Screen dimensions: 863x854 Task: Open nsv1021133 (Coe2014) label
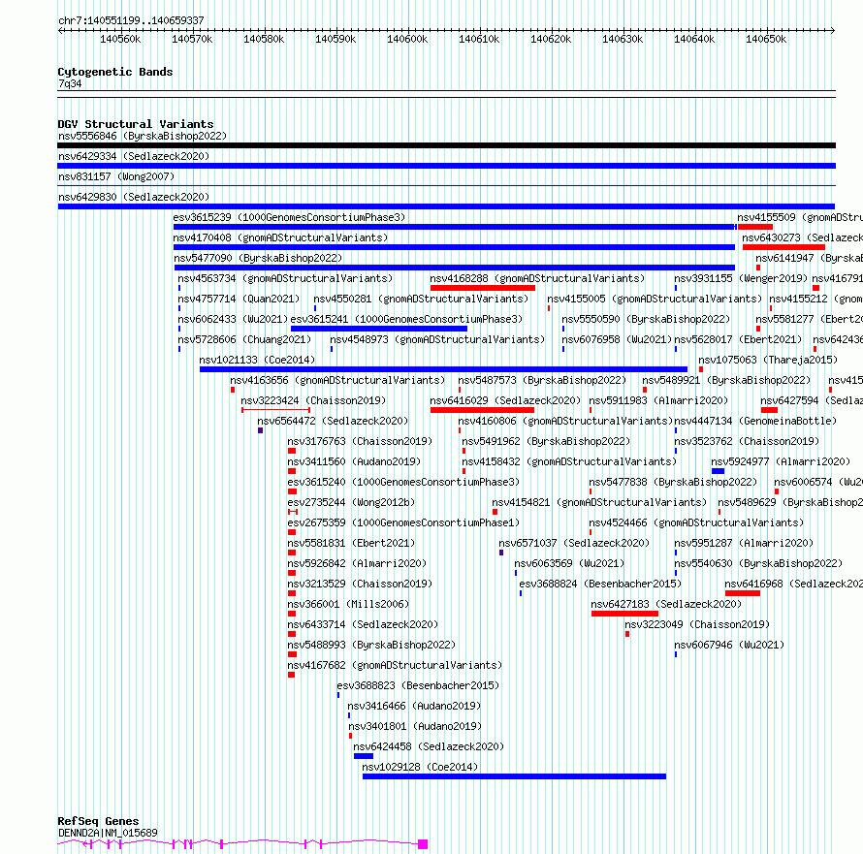click(257, 360)
